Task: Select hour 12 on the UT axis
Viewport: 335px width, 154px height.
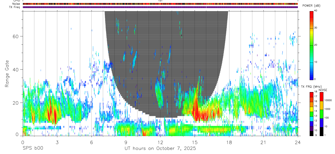Action: pos(160,142)
